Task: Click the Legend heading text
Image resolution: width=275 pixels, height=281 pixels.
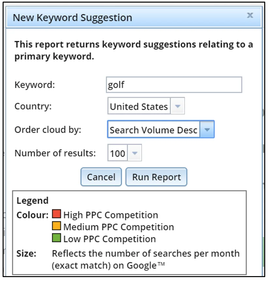Action: pos(32,200)
